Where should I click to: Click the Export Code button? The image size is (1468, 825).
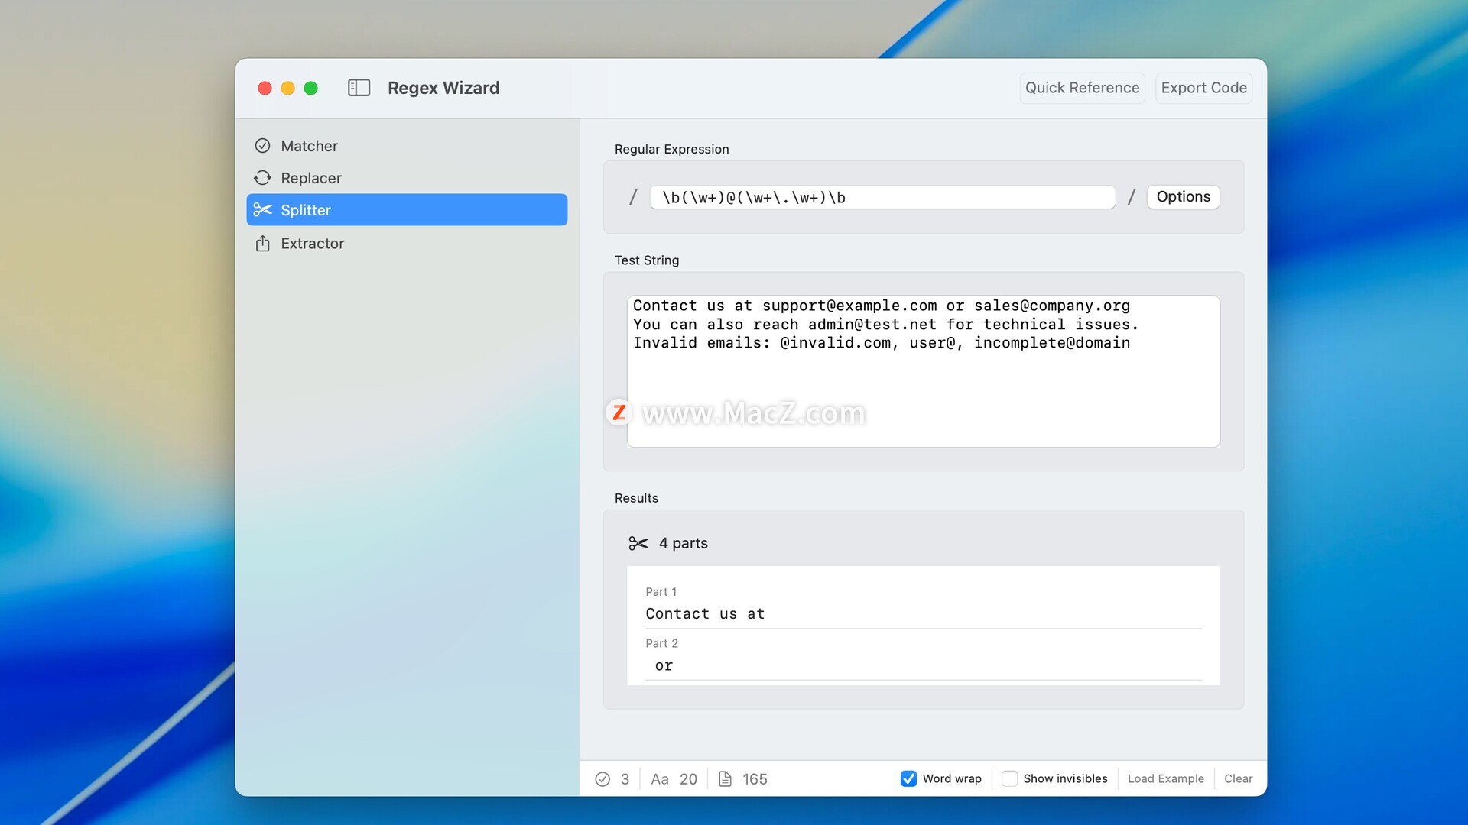pyautogui.click(x=1203, y=88)
